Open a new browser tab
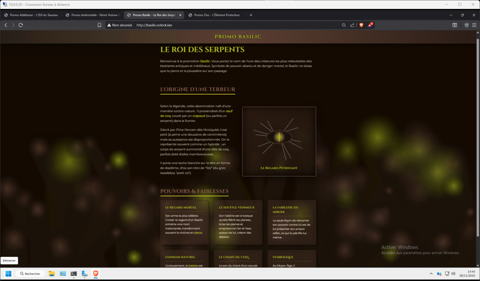Screen dimensions: 480x281 (251, 15)
